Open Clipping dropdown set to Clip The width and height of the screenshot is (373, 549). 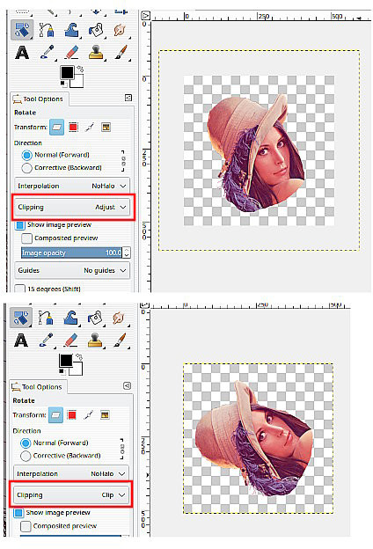coord(71,494)
